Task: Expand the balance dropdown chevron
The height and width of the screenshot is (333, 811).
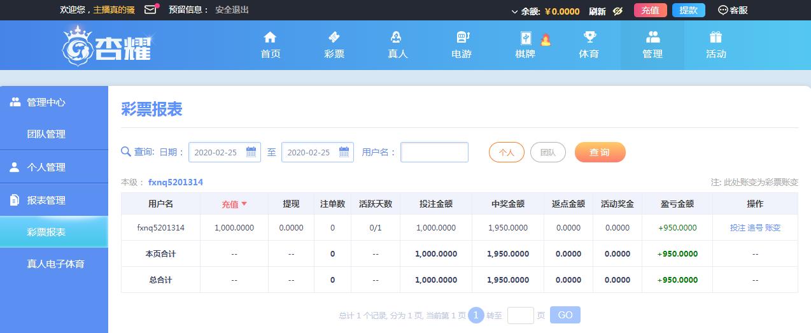Action: pos(514,11)
